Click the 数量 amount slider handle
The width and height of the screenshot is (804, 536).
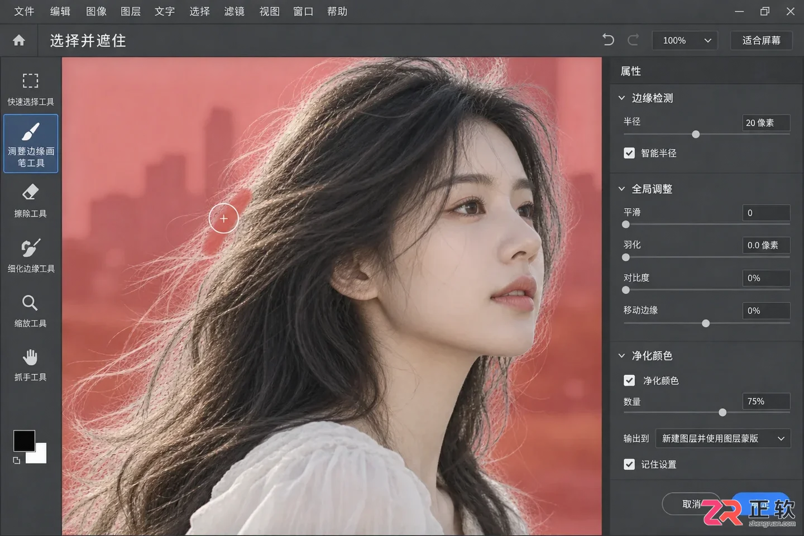click(x=722, y=413)
